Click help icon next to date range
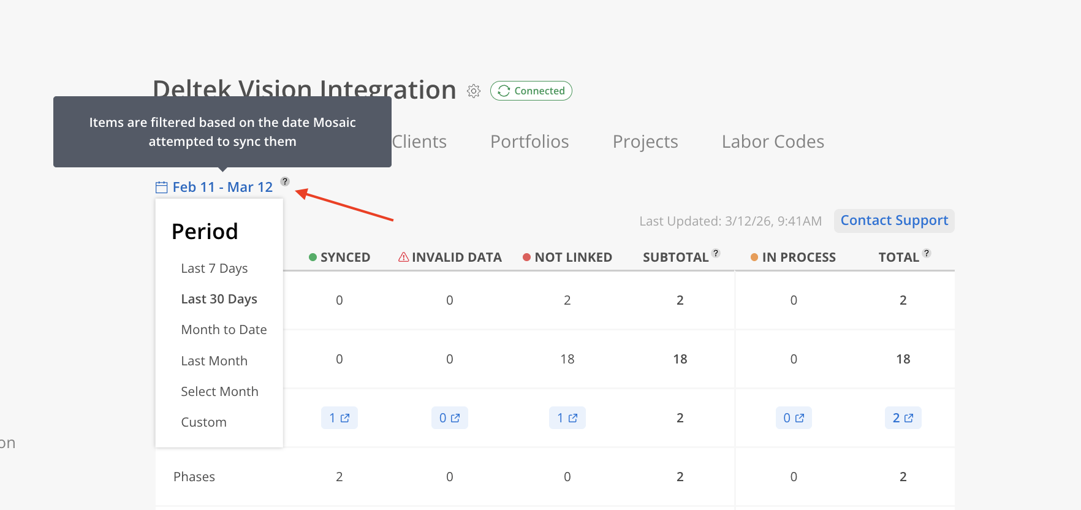Image resolution: width=1081 pixels, height=510 pixels. 285,181
